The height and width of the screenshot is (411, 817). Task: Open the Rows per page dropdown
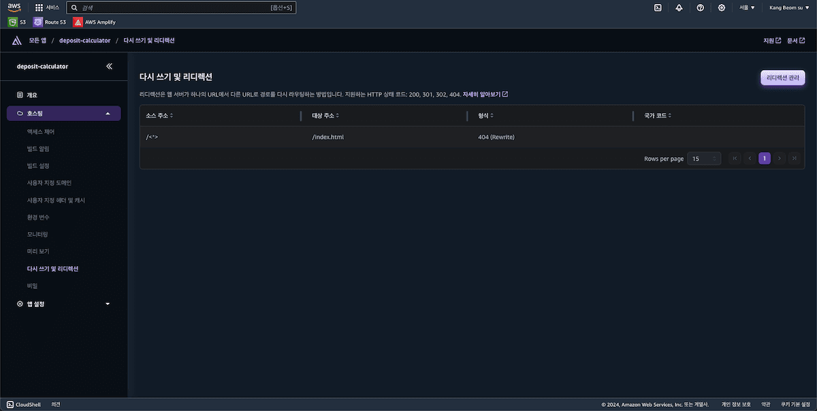pos(704,159)
